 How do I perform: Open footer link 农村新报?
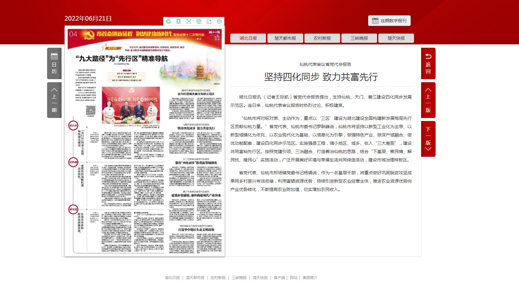coord(218,278)
